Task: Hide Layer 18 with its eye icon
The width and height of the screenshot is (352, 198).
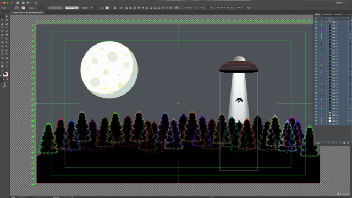Action: 316,71
